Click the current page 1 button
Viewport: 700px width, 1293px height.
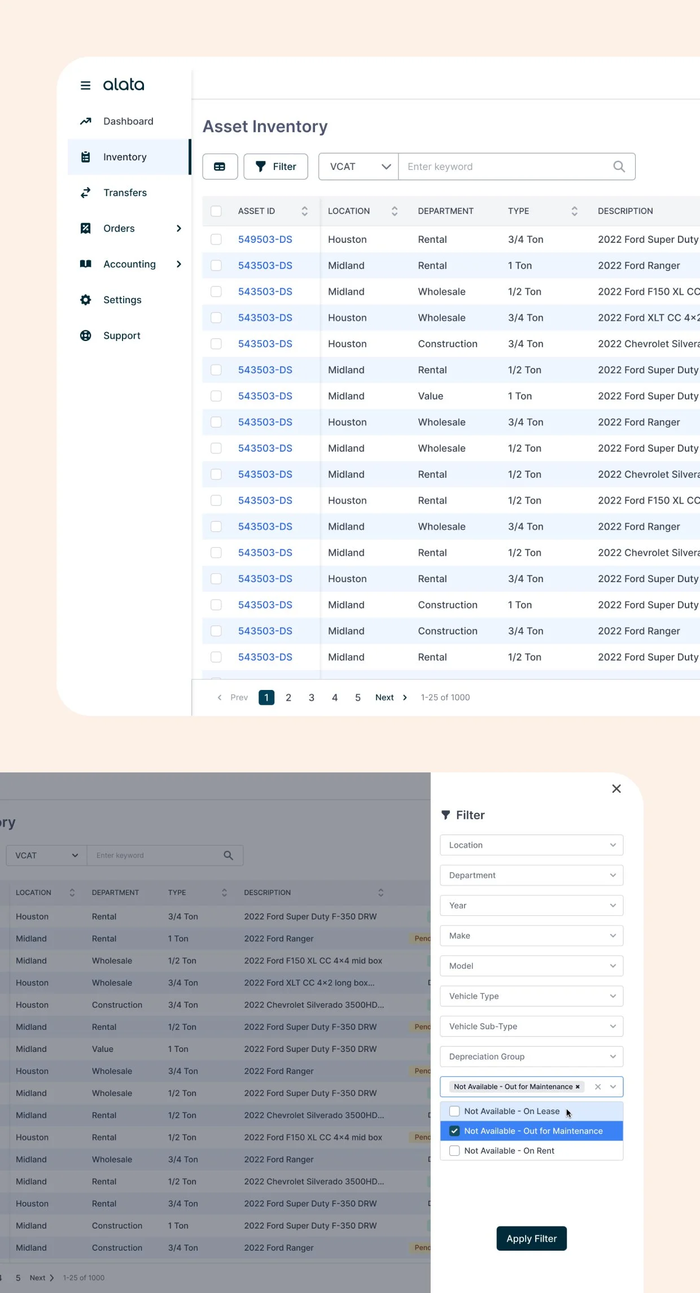click(x=266, y=697)
